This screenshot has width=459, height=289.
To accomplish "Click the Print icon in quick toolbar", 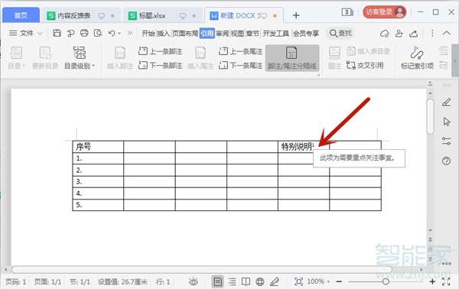I will 84,33.
